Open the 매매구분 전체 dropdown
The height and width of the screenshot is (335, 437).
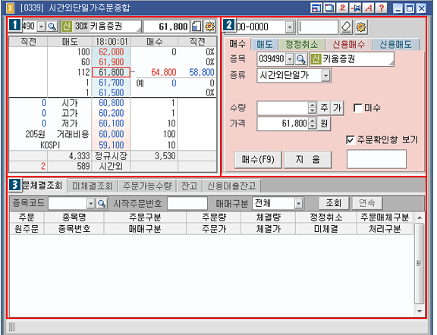298,204
